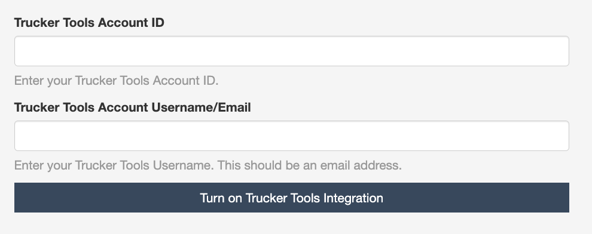Click Turn on Trucker Tools Integration button
The height and width of the screenshot is (234, 592).
pyautogui.click(x=291, y=198)
